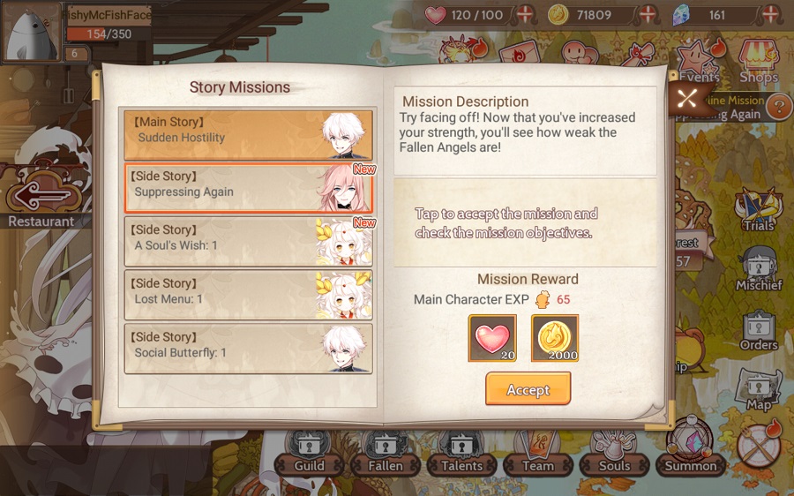Go back to Restaurant via arrow
794x496 pixels.
[x=45, y=195]
